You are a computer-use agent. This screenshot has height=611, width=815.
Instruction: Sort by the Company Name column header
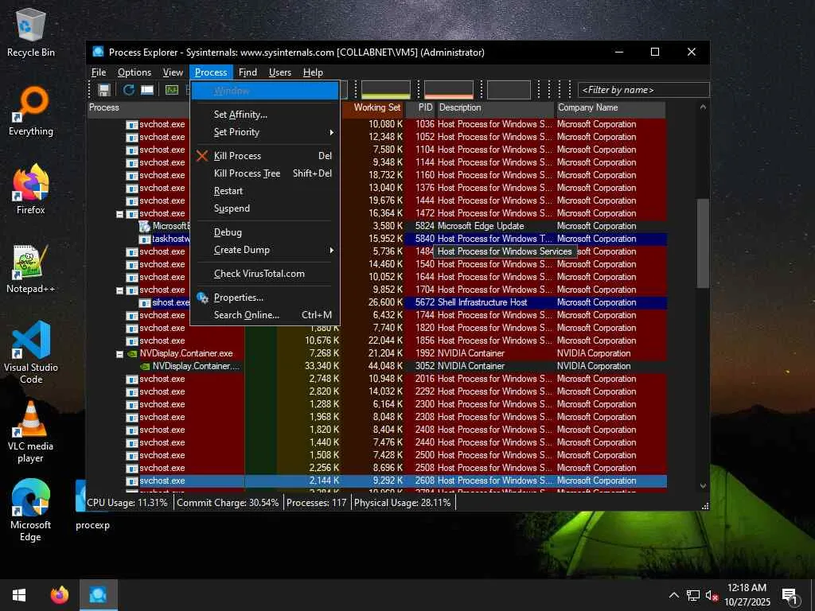610,107
